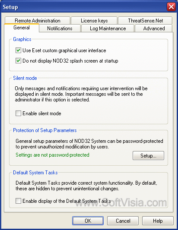Uncheck Use Eset custom graphical user interface
This screenshot has height=230, width=178.
[18, 50]
